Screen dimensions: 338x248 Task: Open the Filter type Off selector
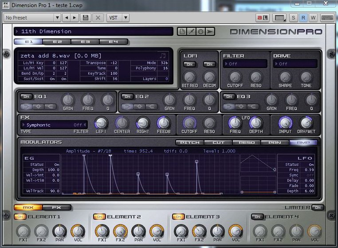245,64
